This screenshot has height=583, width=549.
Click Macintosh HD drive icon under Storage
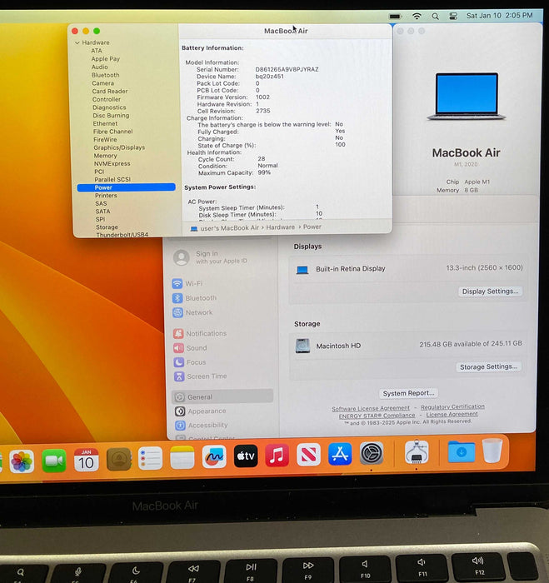302,346
